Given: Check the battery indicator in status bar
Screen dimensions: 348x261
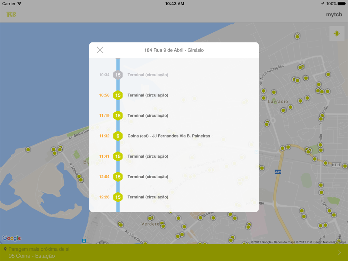Looking at the screenshot, I should (342, 3).
